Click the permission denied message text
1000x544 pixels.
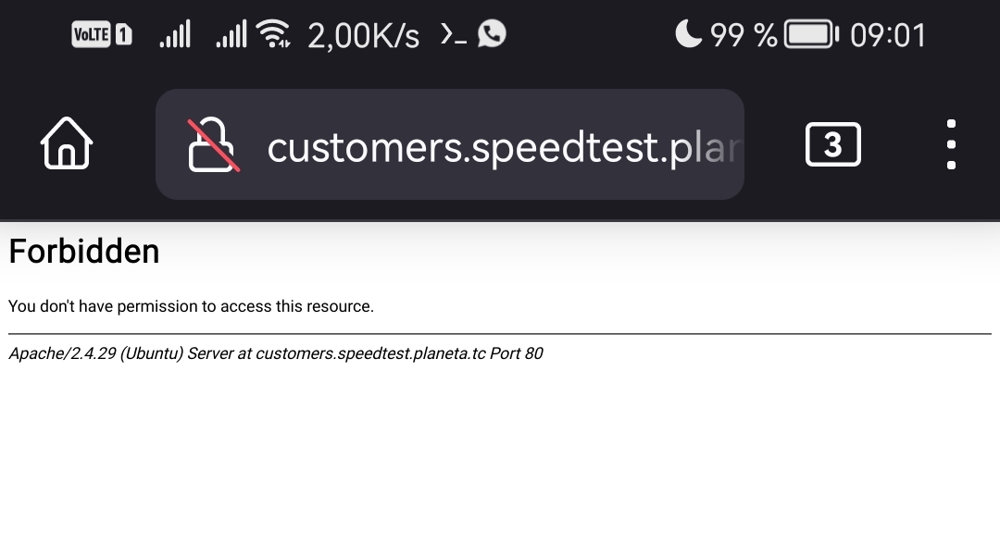(192, 306)
